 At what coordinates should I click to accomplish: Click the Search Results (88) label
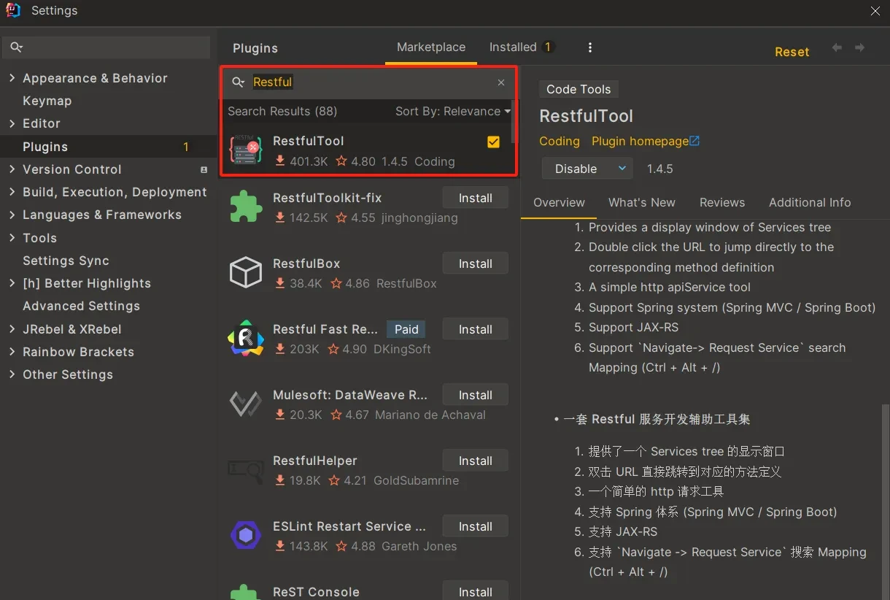click(282, 112)
